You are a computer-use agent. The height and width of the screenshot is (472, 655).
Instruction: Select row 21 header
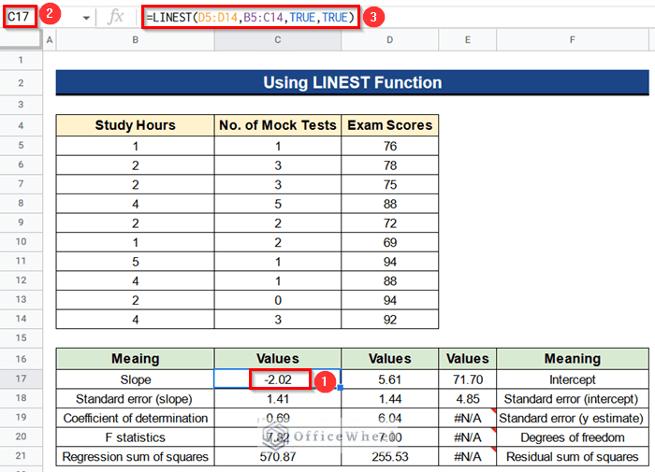pos(21,456)
